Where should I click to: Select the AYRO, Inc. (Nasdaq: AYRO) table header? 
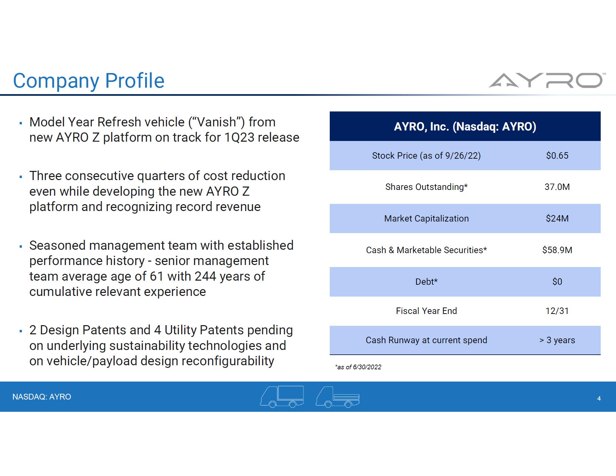tap(465, 126)
